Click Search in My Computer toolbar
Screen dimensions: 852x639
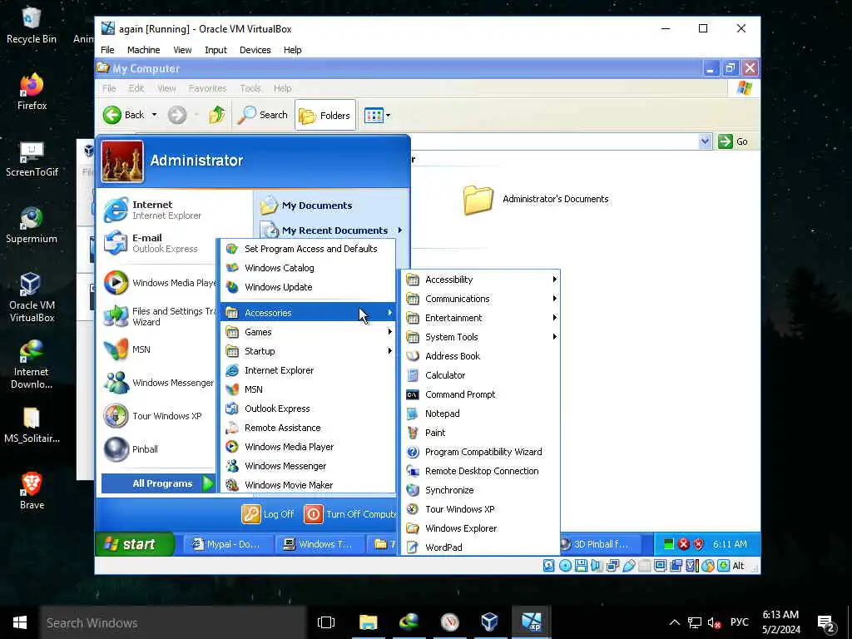tap(262, 115)
